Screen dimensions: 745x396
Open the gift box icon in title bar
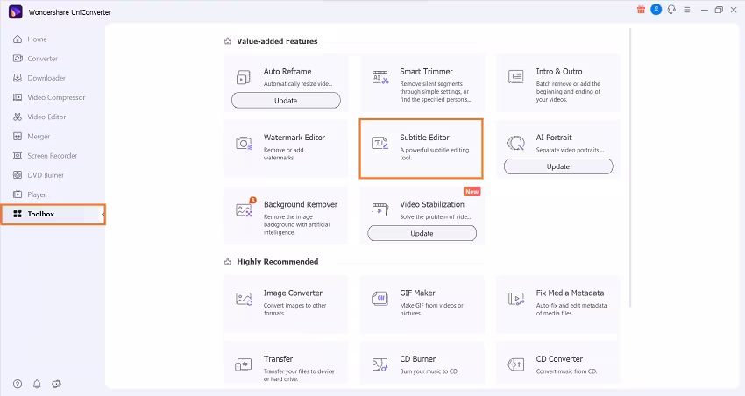pos(641,10)
